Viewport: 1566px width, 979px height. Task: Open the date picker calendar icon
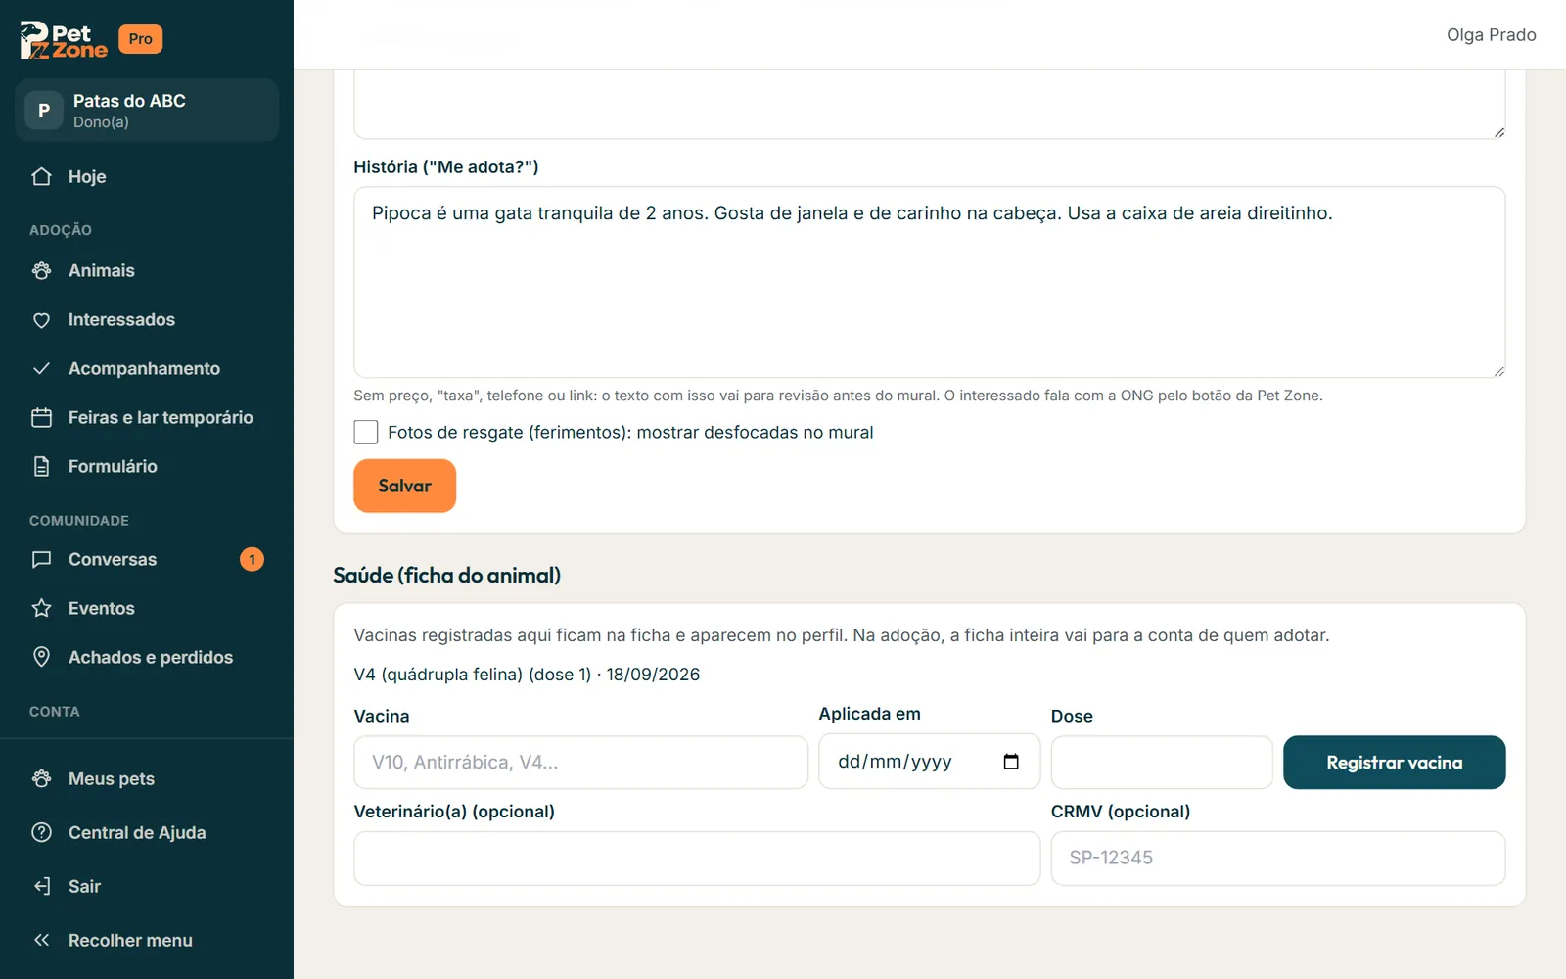click(1011, 762)
